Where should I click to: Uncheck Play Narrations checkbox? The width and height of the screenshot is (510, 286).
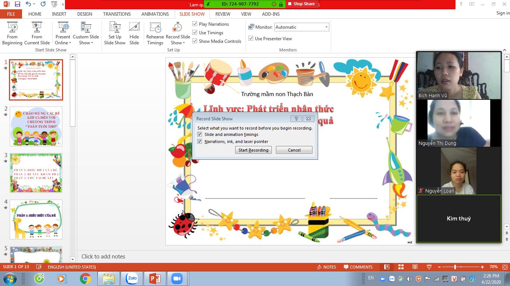coord(195,24)
